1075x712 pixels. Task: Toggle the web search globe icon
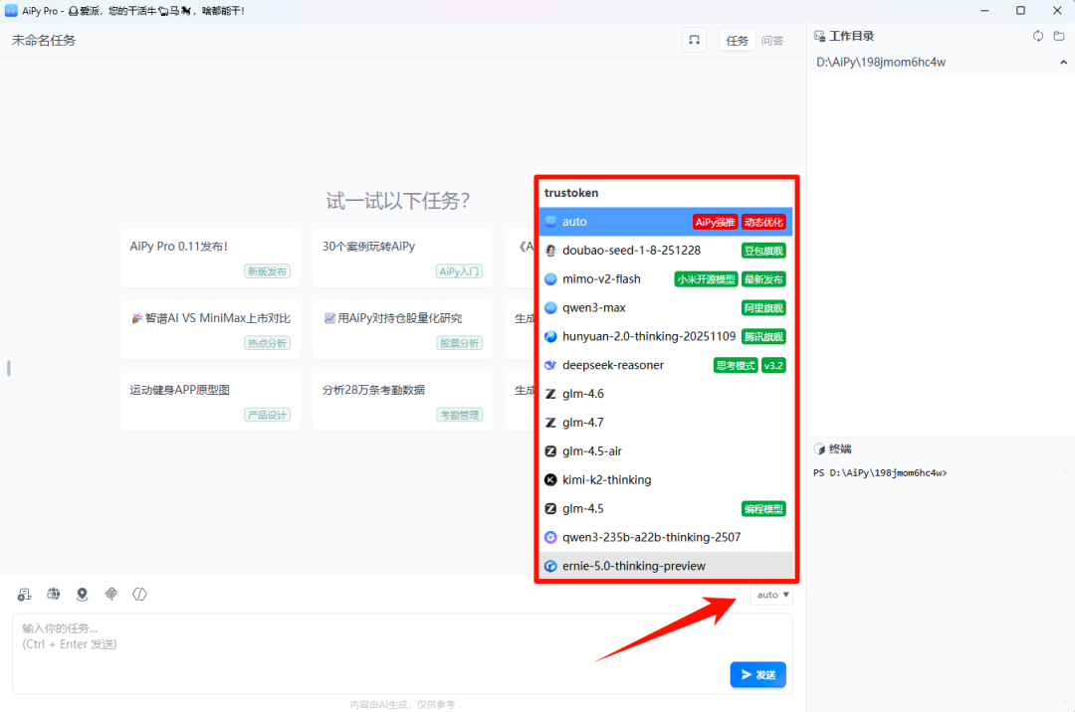(53, 595)
